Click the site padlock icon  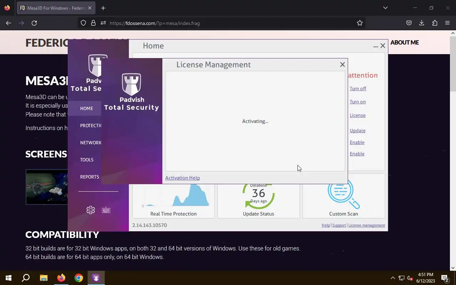(93, 23)
